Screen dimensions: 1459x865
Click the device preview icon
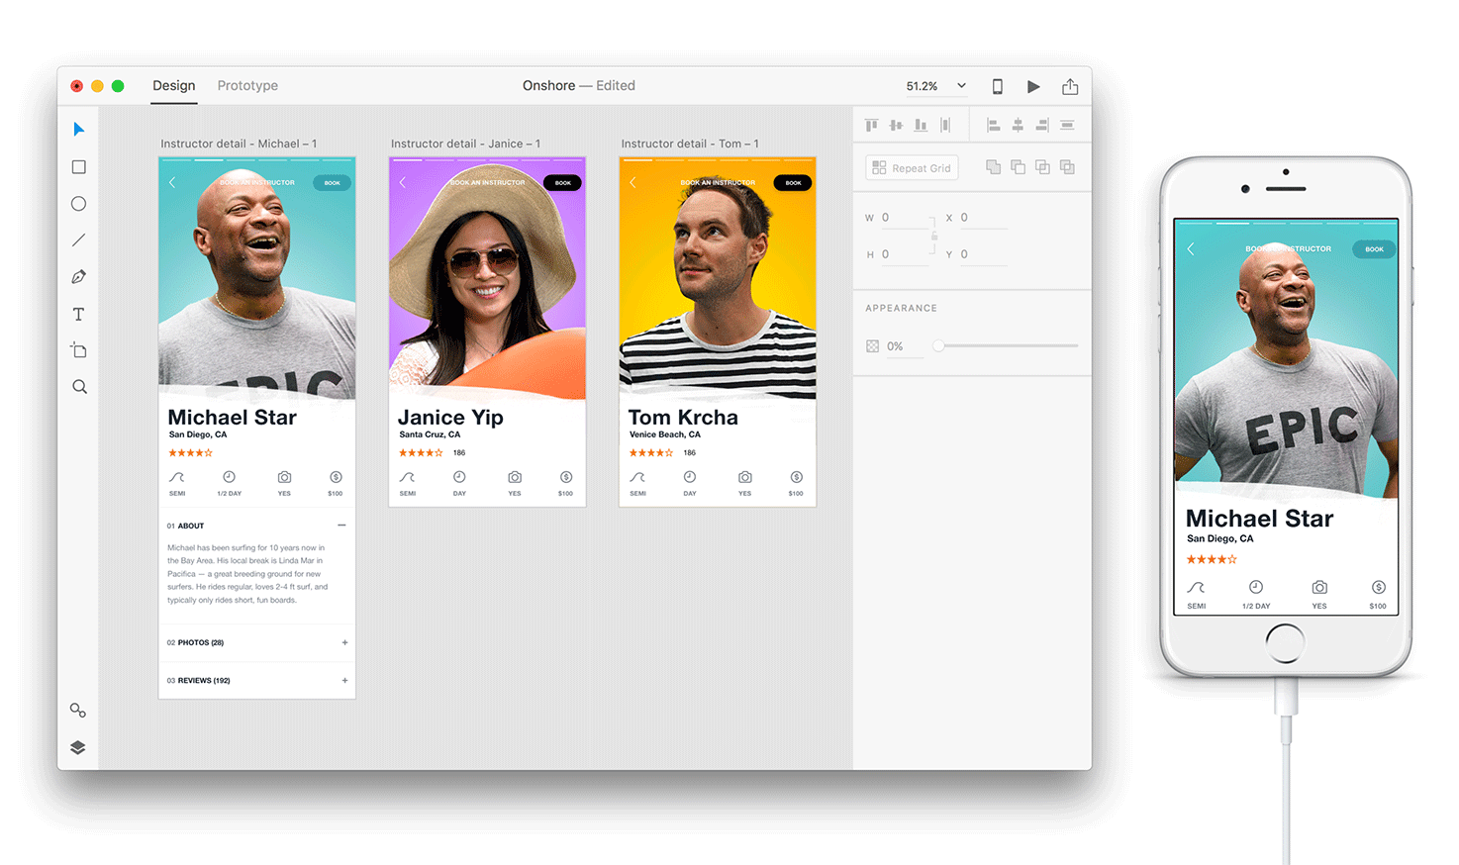coord(997,87)
